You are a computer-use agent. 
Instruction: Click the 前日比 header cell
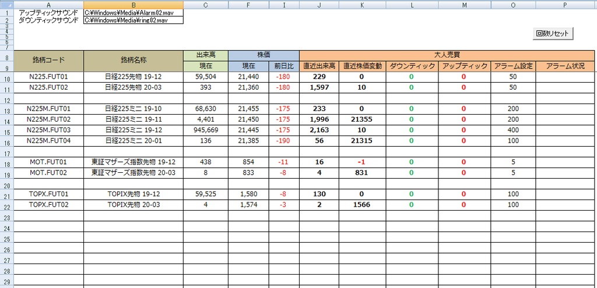coord(284,66)
